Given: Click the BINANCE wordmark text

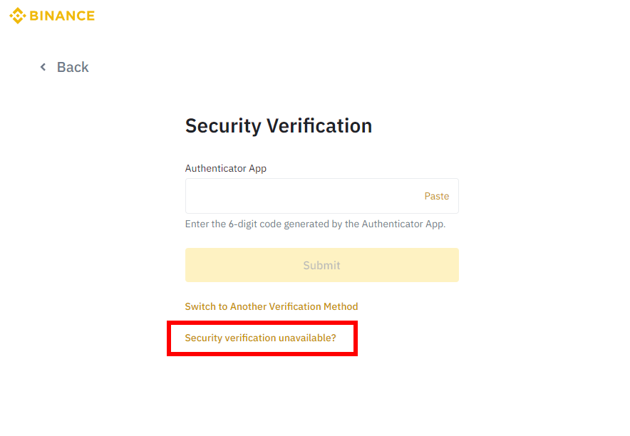Looking at the screenshot, I should tap(62, 16).
